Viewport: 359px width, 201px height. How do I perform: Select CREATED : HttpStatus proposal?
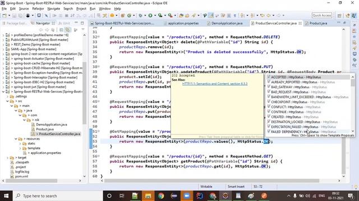click(x=309, y=117)
